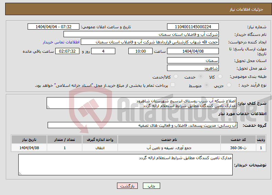The height and width of the screenshot is (195, 272).
Task: Click the بازگشت back button
Action: 127,186
